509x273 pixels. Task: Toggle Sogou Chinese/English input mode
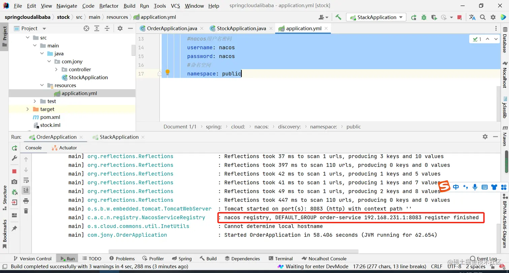456,187
